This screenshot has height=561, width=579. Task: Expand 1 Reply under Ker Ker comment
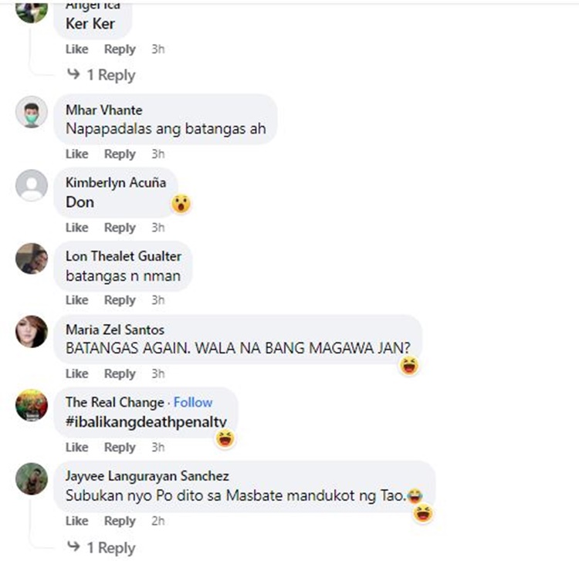(x=101, y=75)
